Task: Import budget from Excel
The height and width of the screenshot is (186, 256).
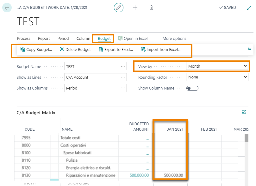Action: tap(160, 49)
